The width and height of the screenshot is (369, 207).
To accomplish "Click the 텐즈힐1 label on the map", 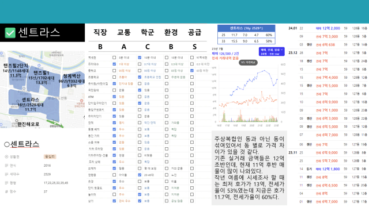I will [x=41, y=73].
